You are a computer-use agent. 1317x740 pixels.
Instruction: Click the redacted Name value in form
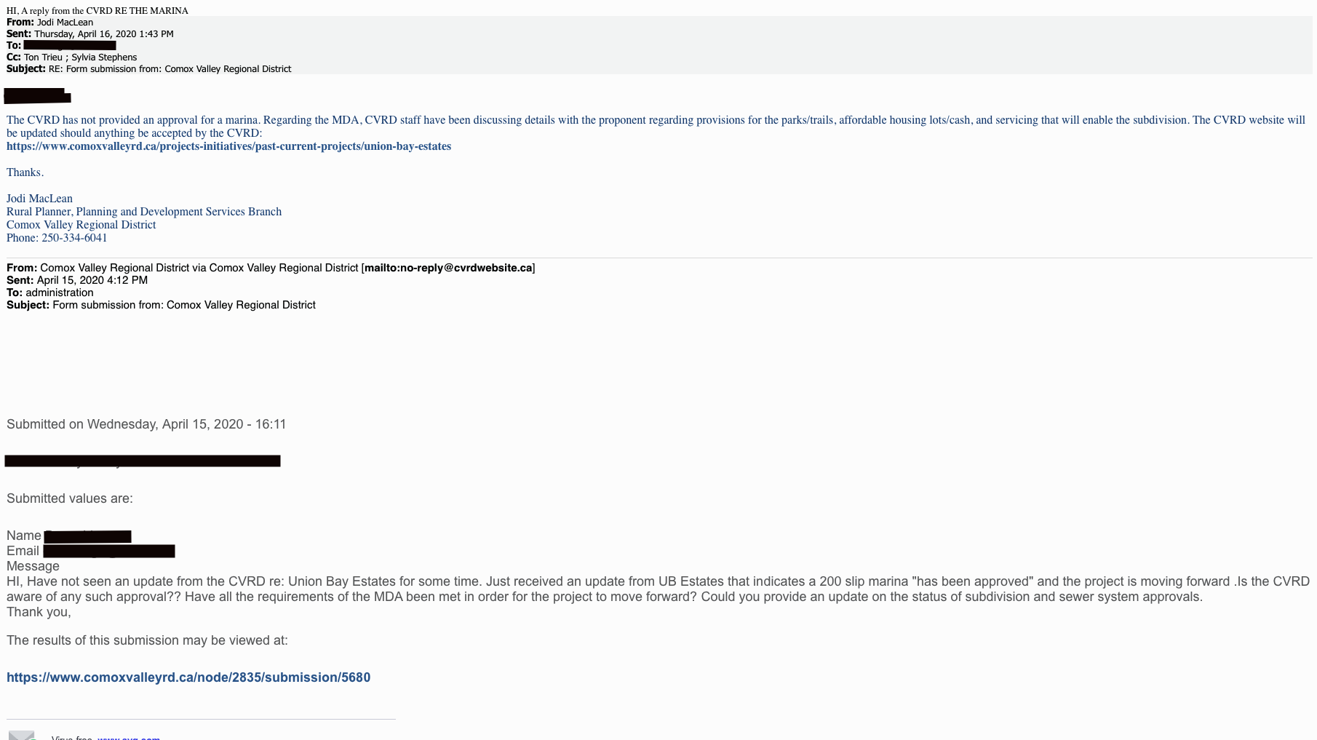[87, 536]
